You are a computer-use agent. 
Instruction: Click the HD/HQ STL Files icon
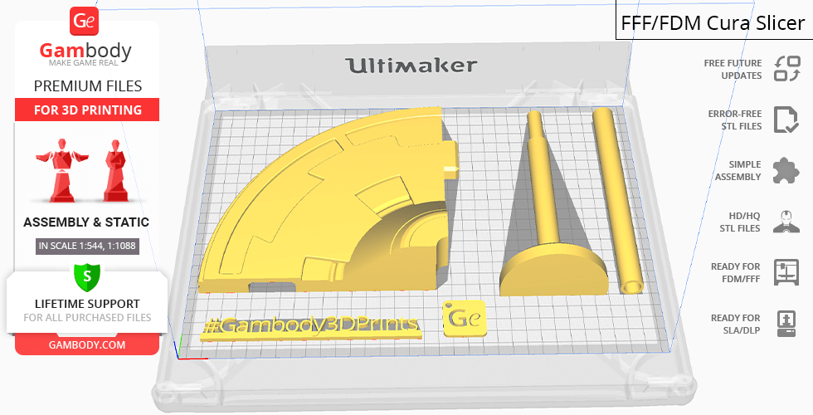786,222
